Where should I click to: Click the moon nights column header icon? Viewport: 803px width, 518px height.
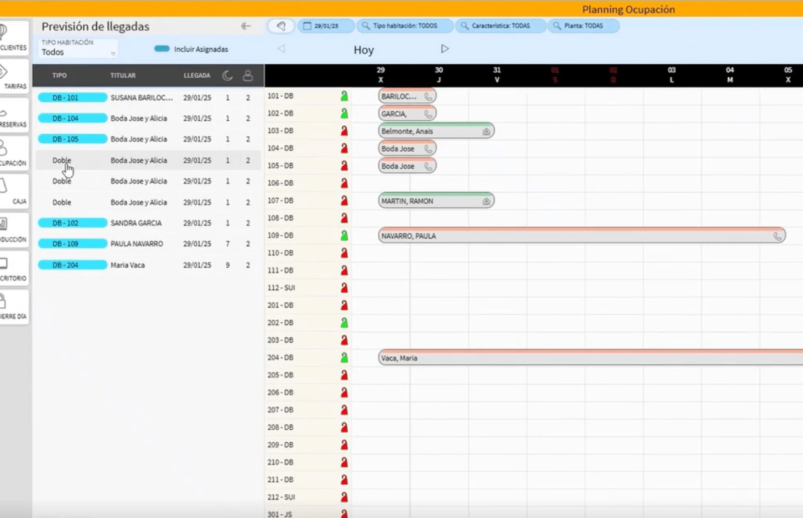pyautogui.click(x=227, y=75)
